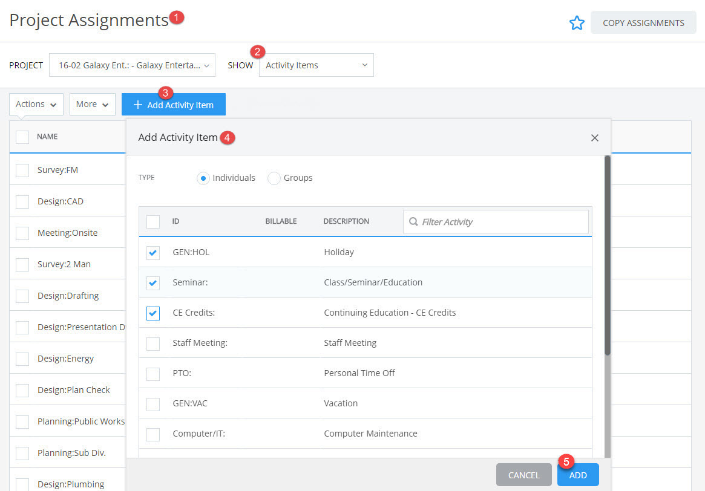Check the GEN:VAC Vacation activity
This screenshot has width=705, height=491.
pyautogui.click(x=153, y=403)
